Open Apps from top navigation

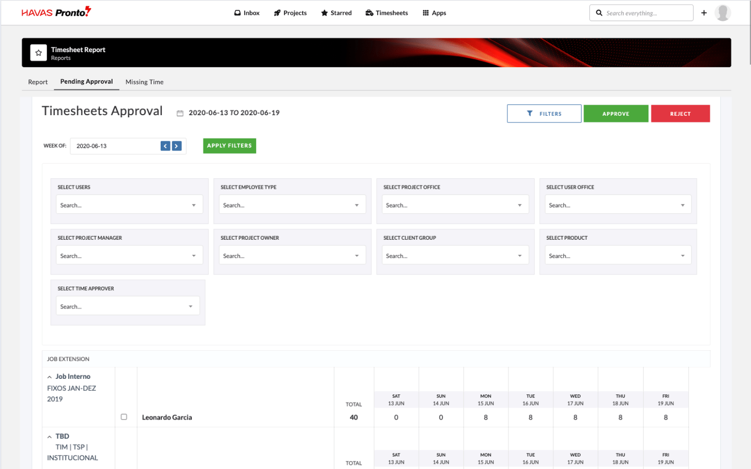coord(434,13)
